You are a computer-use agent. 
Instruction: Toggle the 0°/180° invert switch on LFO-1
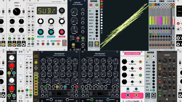[x=24, y=11]
